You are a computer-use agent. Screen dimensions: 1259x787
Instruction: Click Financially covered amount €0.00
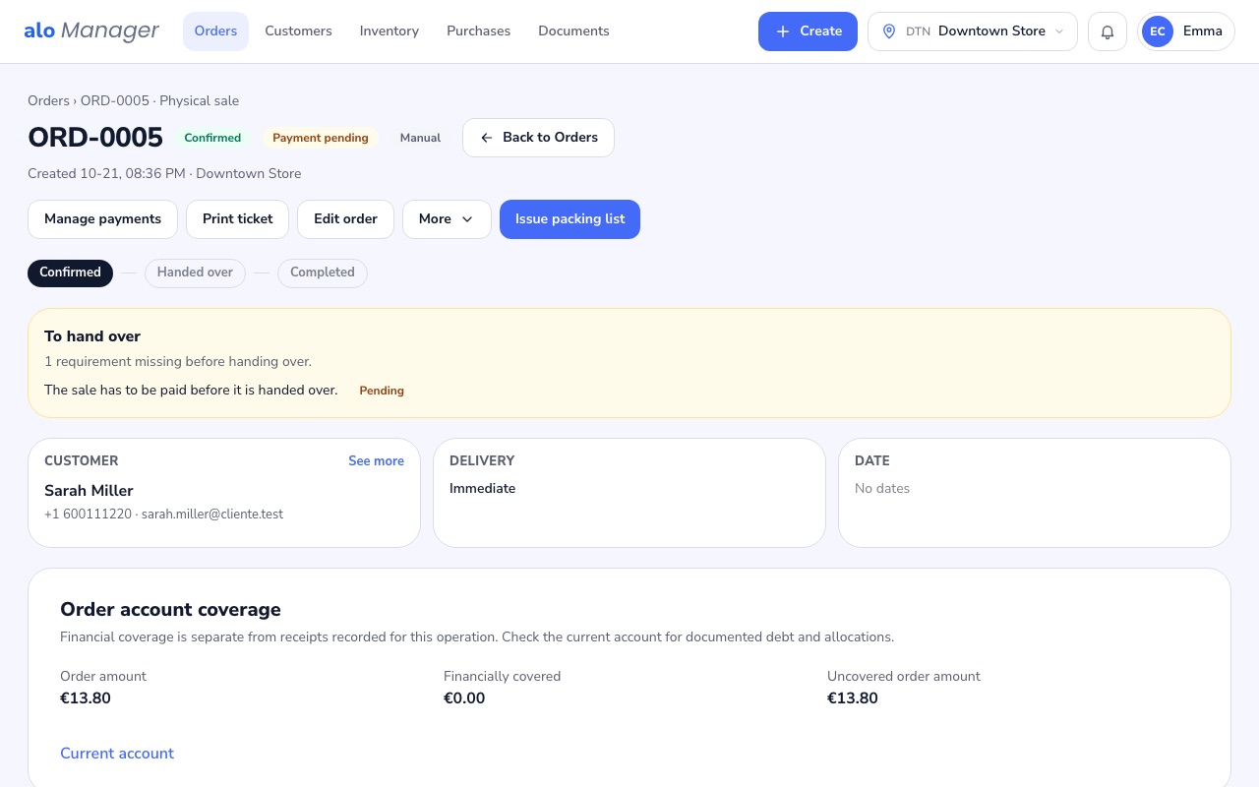coord(464,698)
